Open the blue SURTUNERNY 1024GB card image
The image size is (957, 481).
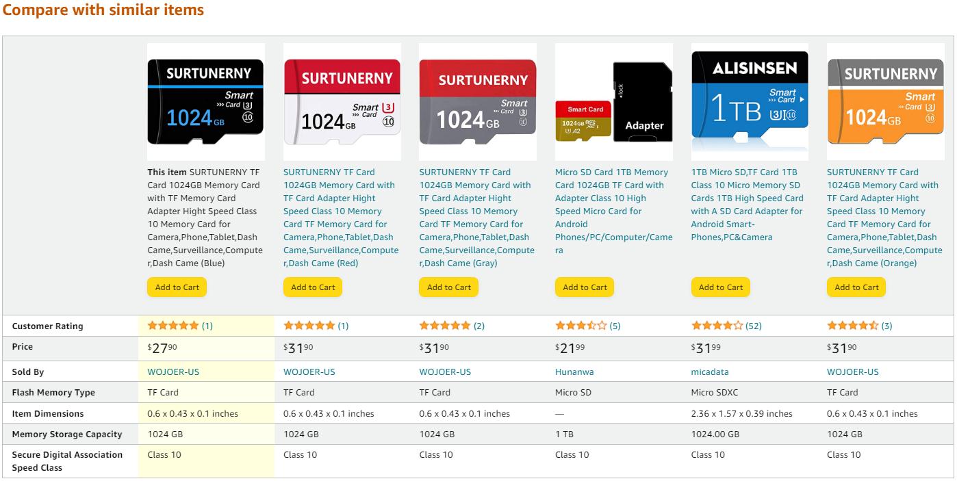pos(205,101)
